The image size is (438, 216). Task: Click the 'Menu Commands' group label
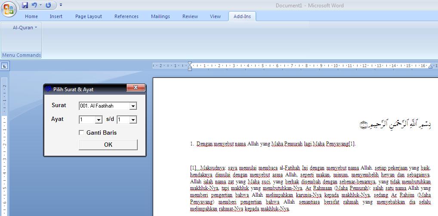(22, 55)
